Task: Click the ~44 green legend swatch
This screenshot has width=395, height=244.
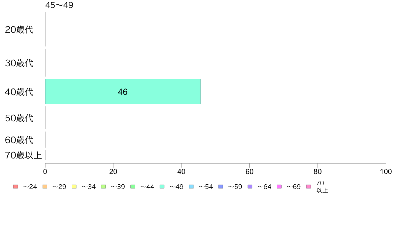Action: (x=133, y=186)
